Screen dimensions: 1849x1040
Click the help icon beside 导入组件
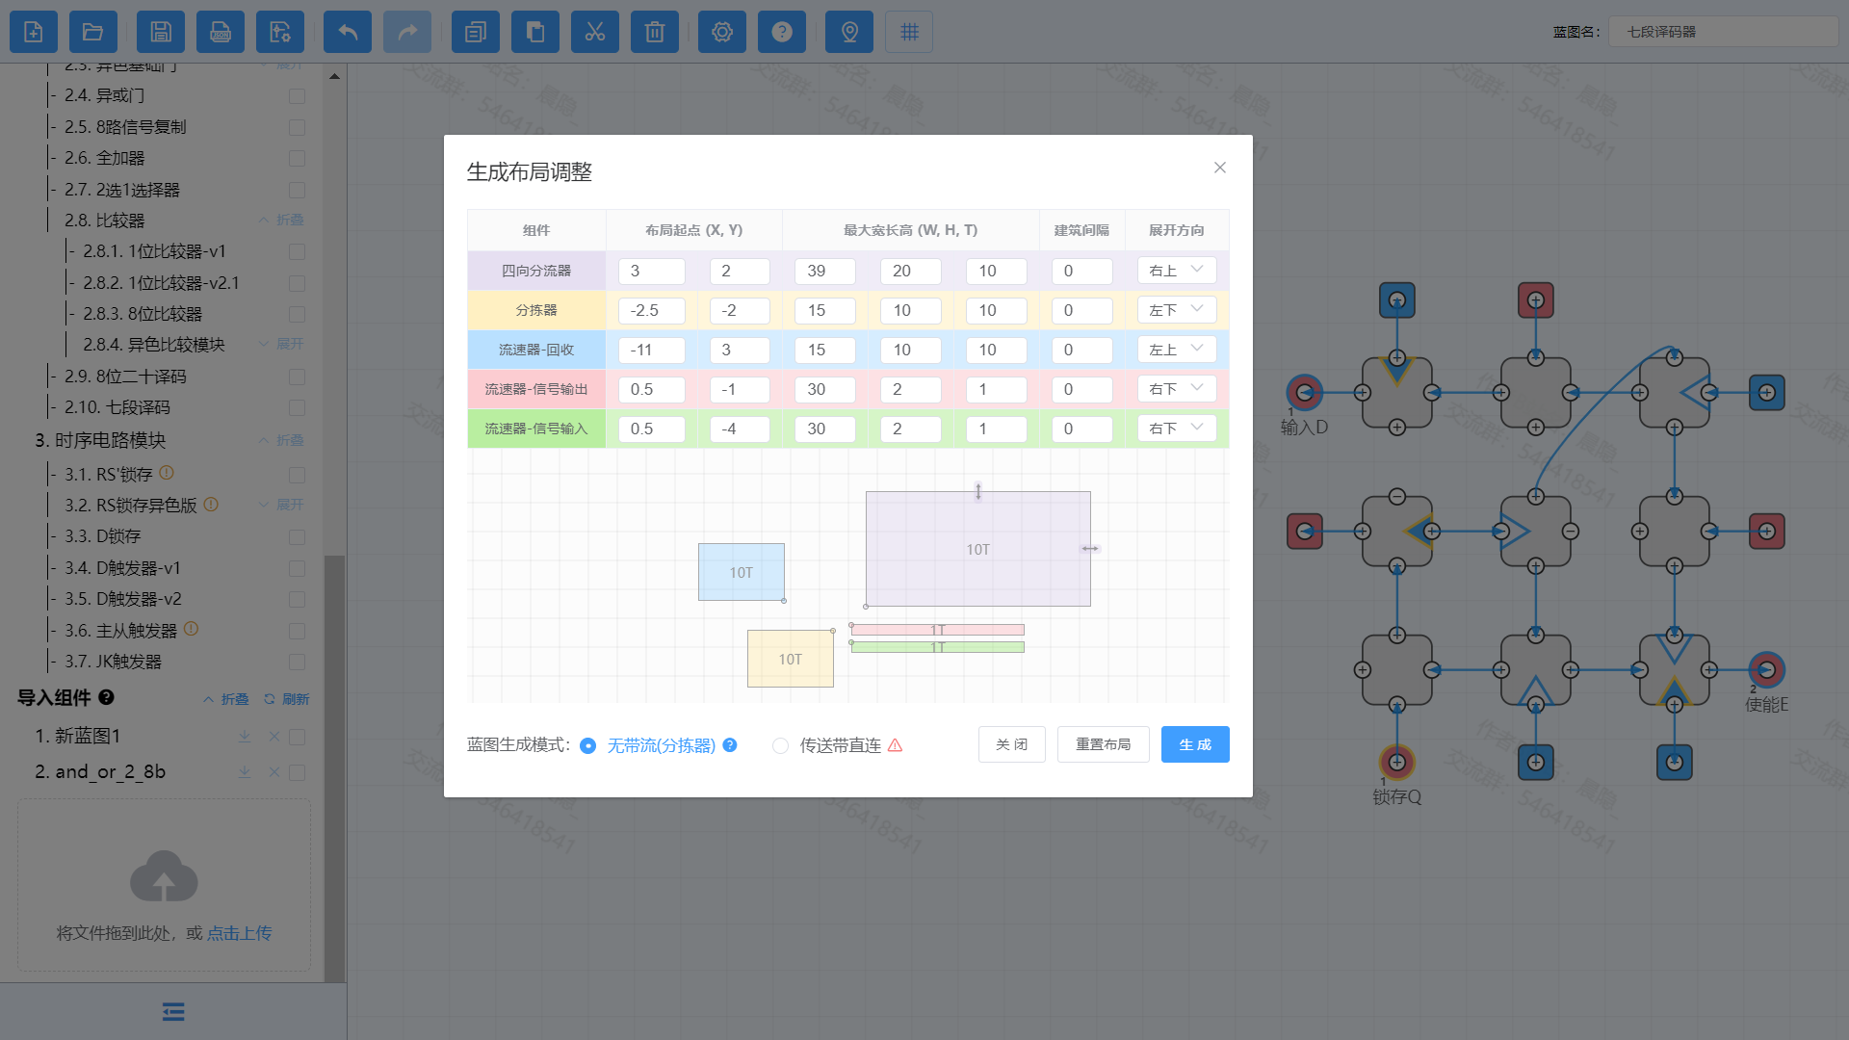(106, 697)
